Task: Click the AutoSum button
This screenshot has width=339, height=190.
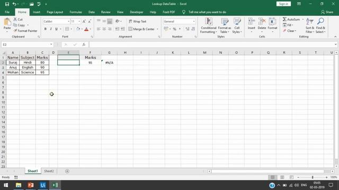Action: click(x=291, y=20)
